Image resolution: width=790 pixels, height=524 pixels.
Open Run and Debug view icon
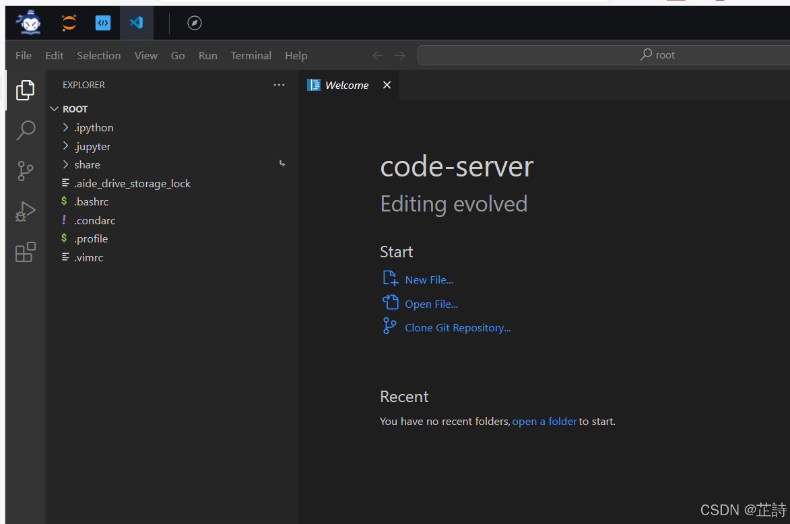pos(25,211)
